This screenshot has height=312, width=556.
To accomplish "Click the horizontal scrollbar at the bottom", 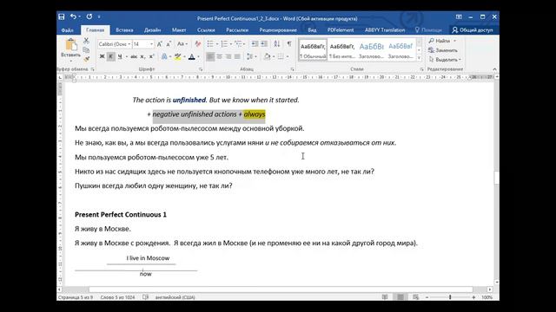I will [x=280, y=289].
